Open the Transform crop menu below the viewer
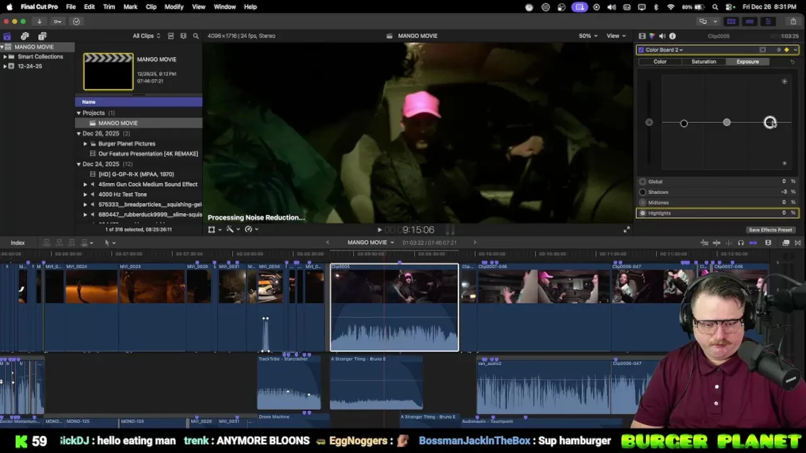The width and height of the screenshot is (806, 453). (x=213, y=230)
